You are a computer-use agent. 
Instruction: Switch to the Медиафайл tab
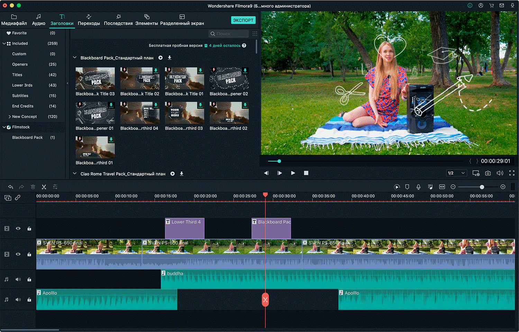point(14,20)
